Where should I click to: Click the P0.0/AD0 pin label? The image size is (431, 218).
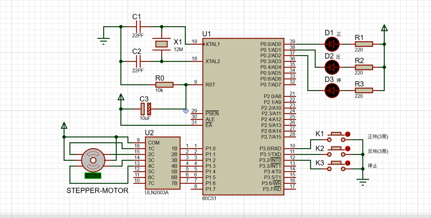point(271,44)
